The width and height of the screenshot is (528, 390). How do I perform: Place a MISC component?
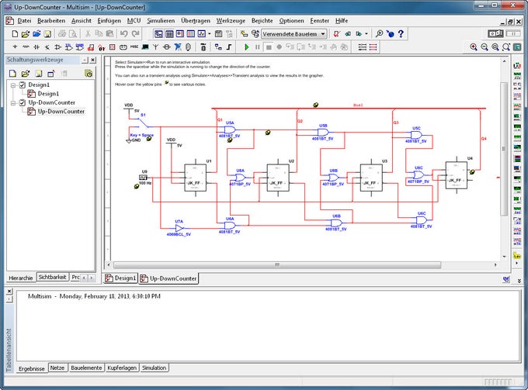click(134, 47)
